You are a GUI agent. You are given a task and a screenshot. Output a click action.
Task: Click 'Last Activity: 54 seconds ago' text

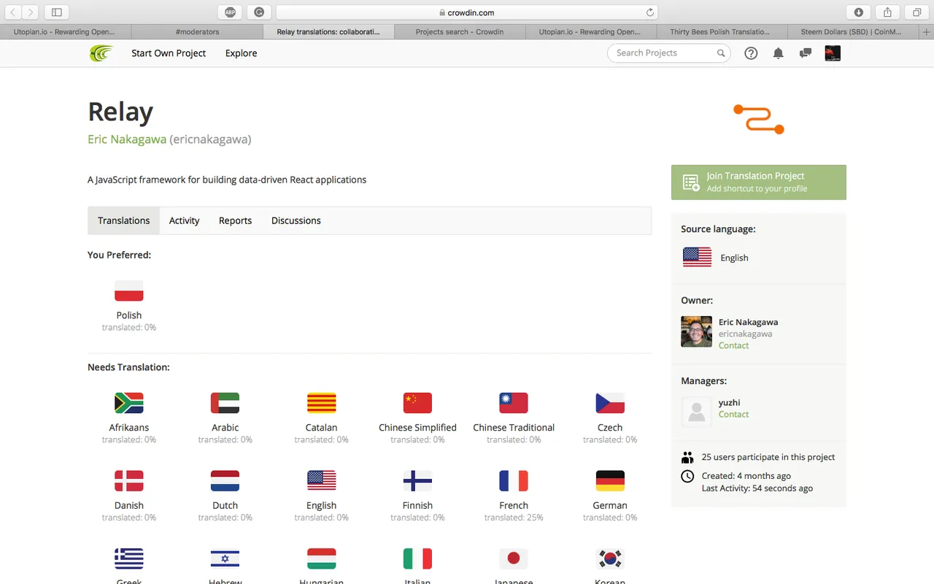coord(757,488)
